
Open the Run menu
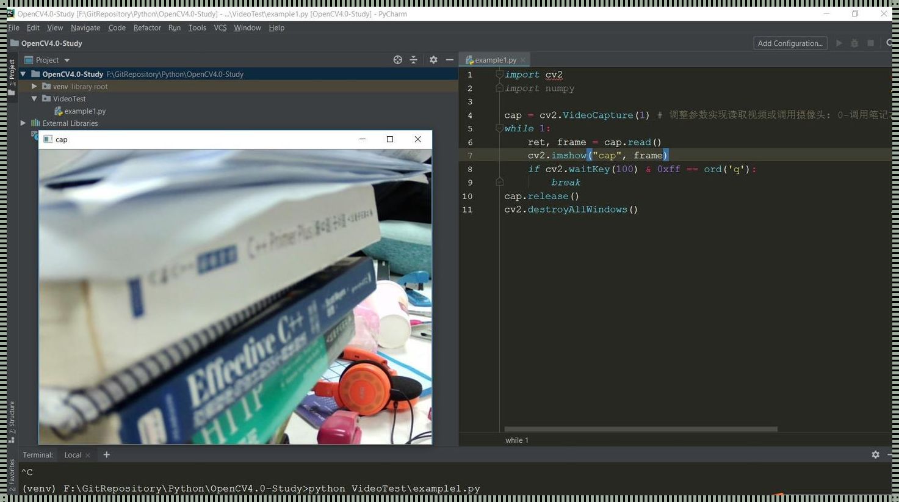pyautogui.click(x=175, y=27)
